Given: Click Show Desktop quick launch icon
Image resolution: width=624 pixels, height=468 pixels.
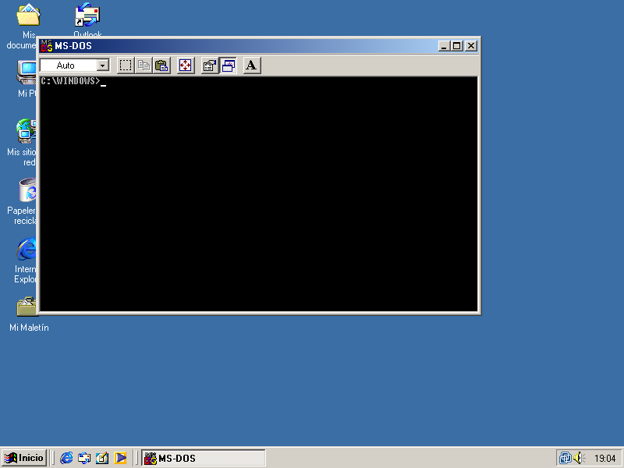Looking at the screenshot, I should point(102,458).
